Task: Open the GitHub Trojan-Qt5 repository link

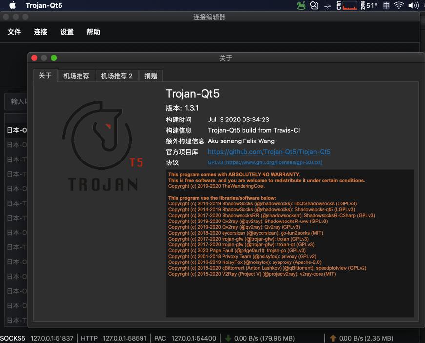Action: (269, 152)
